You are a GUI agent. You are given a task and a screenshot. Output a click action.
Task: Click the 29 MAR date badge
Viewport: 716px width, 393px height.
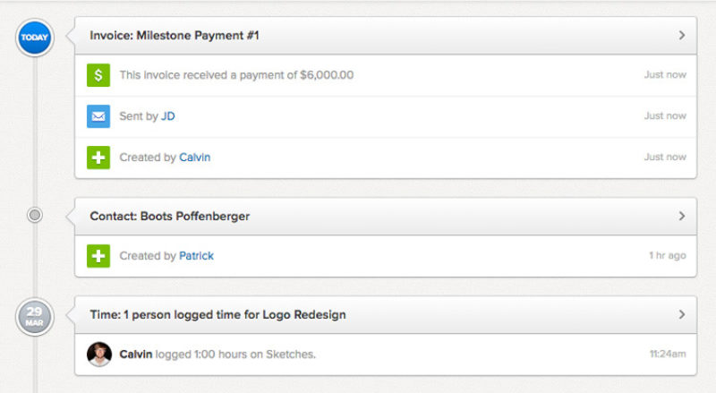(35, 317)
